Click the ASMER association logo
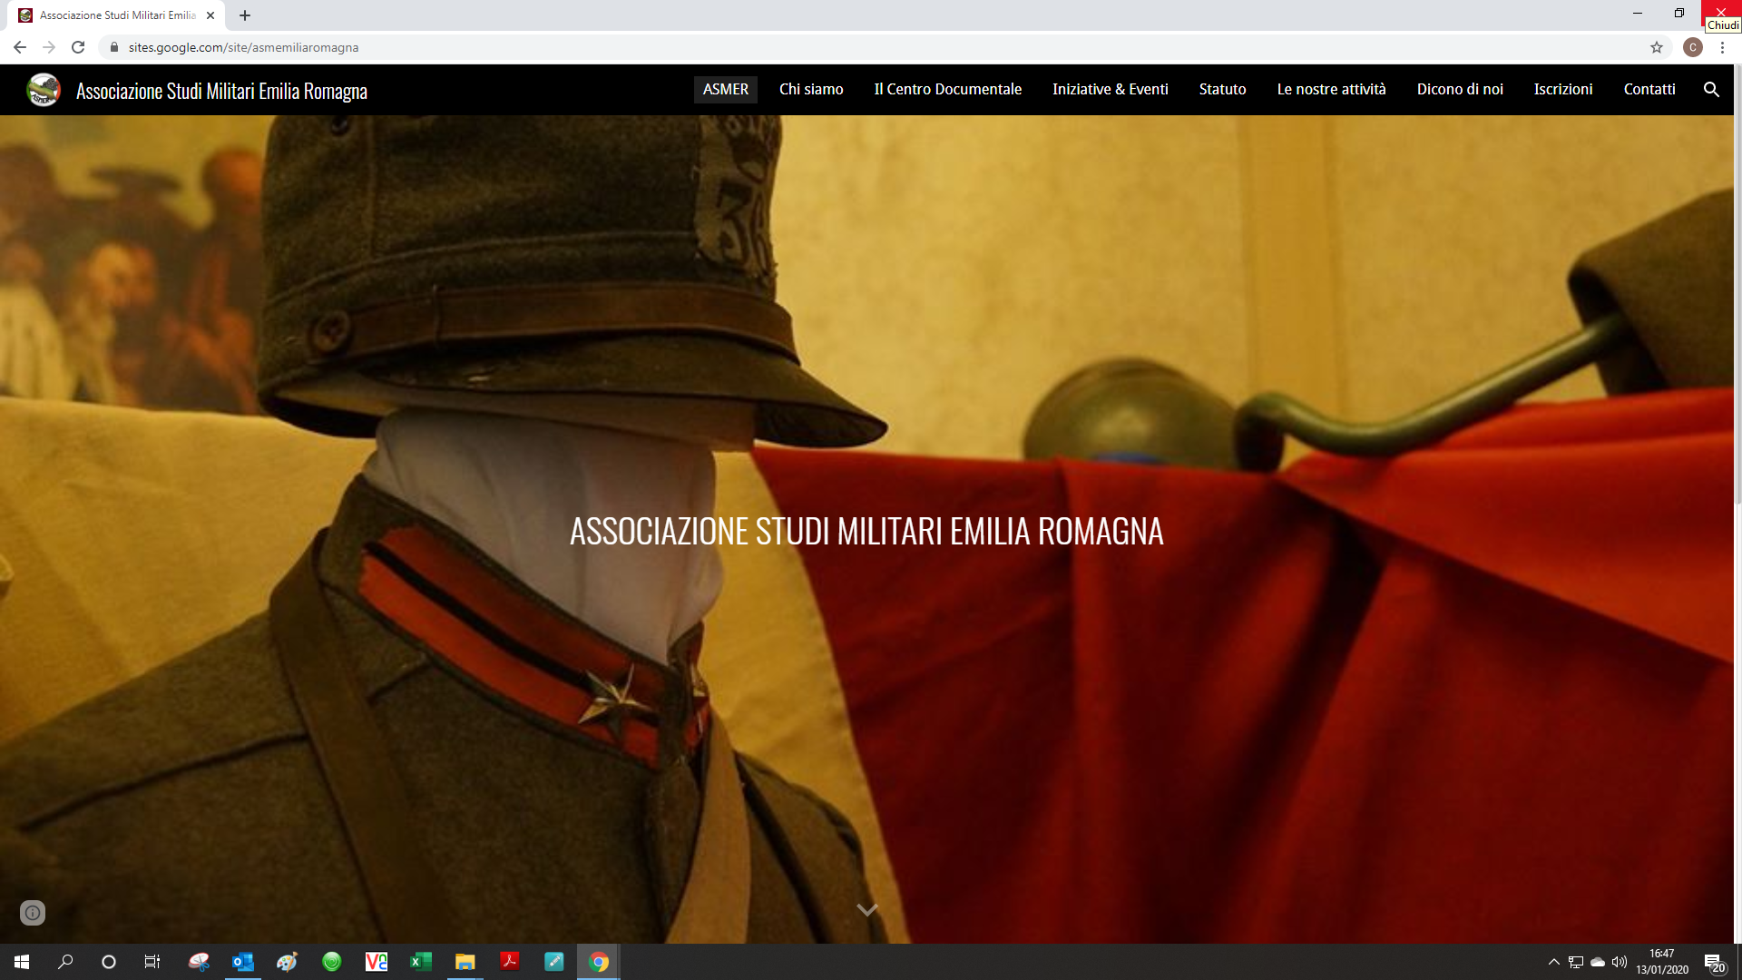The height and width of the screenshot is (980, 1742). tap(43, 90)
